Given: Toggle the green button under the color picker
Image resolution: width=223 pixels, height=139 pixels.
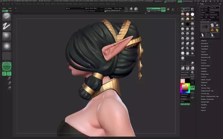Looking at the screenshot, I should pyautogui.click(x=185, y=104).
